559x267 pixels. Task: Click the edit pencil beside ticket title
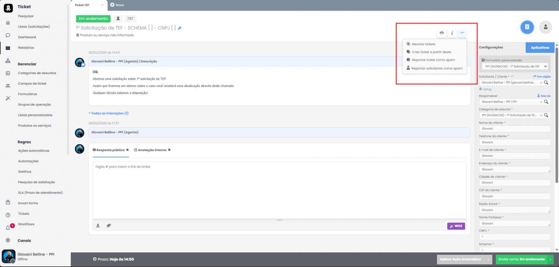click(x=180, y=28)
